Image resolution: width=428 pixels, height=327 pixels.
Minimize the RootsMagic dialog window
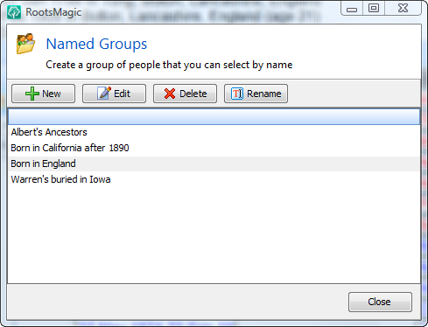[x=352, y=9]
